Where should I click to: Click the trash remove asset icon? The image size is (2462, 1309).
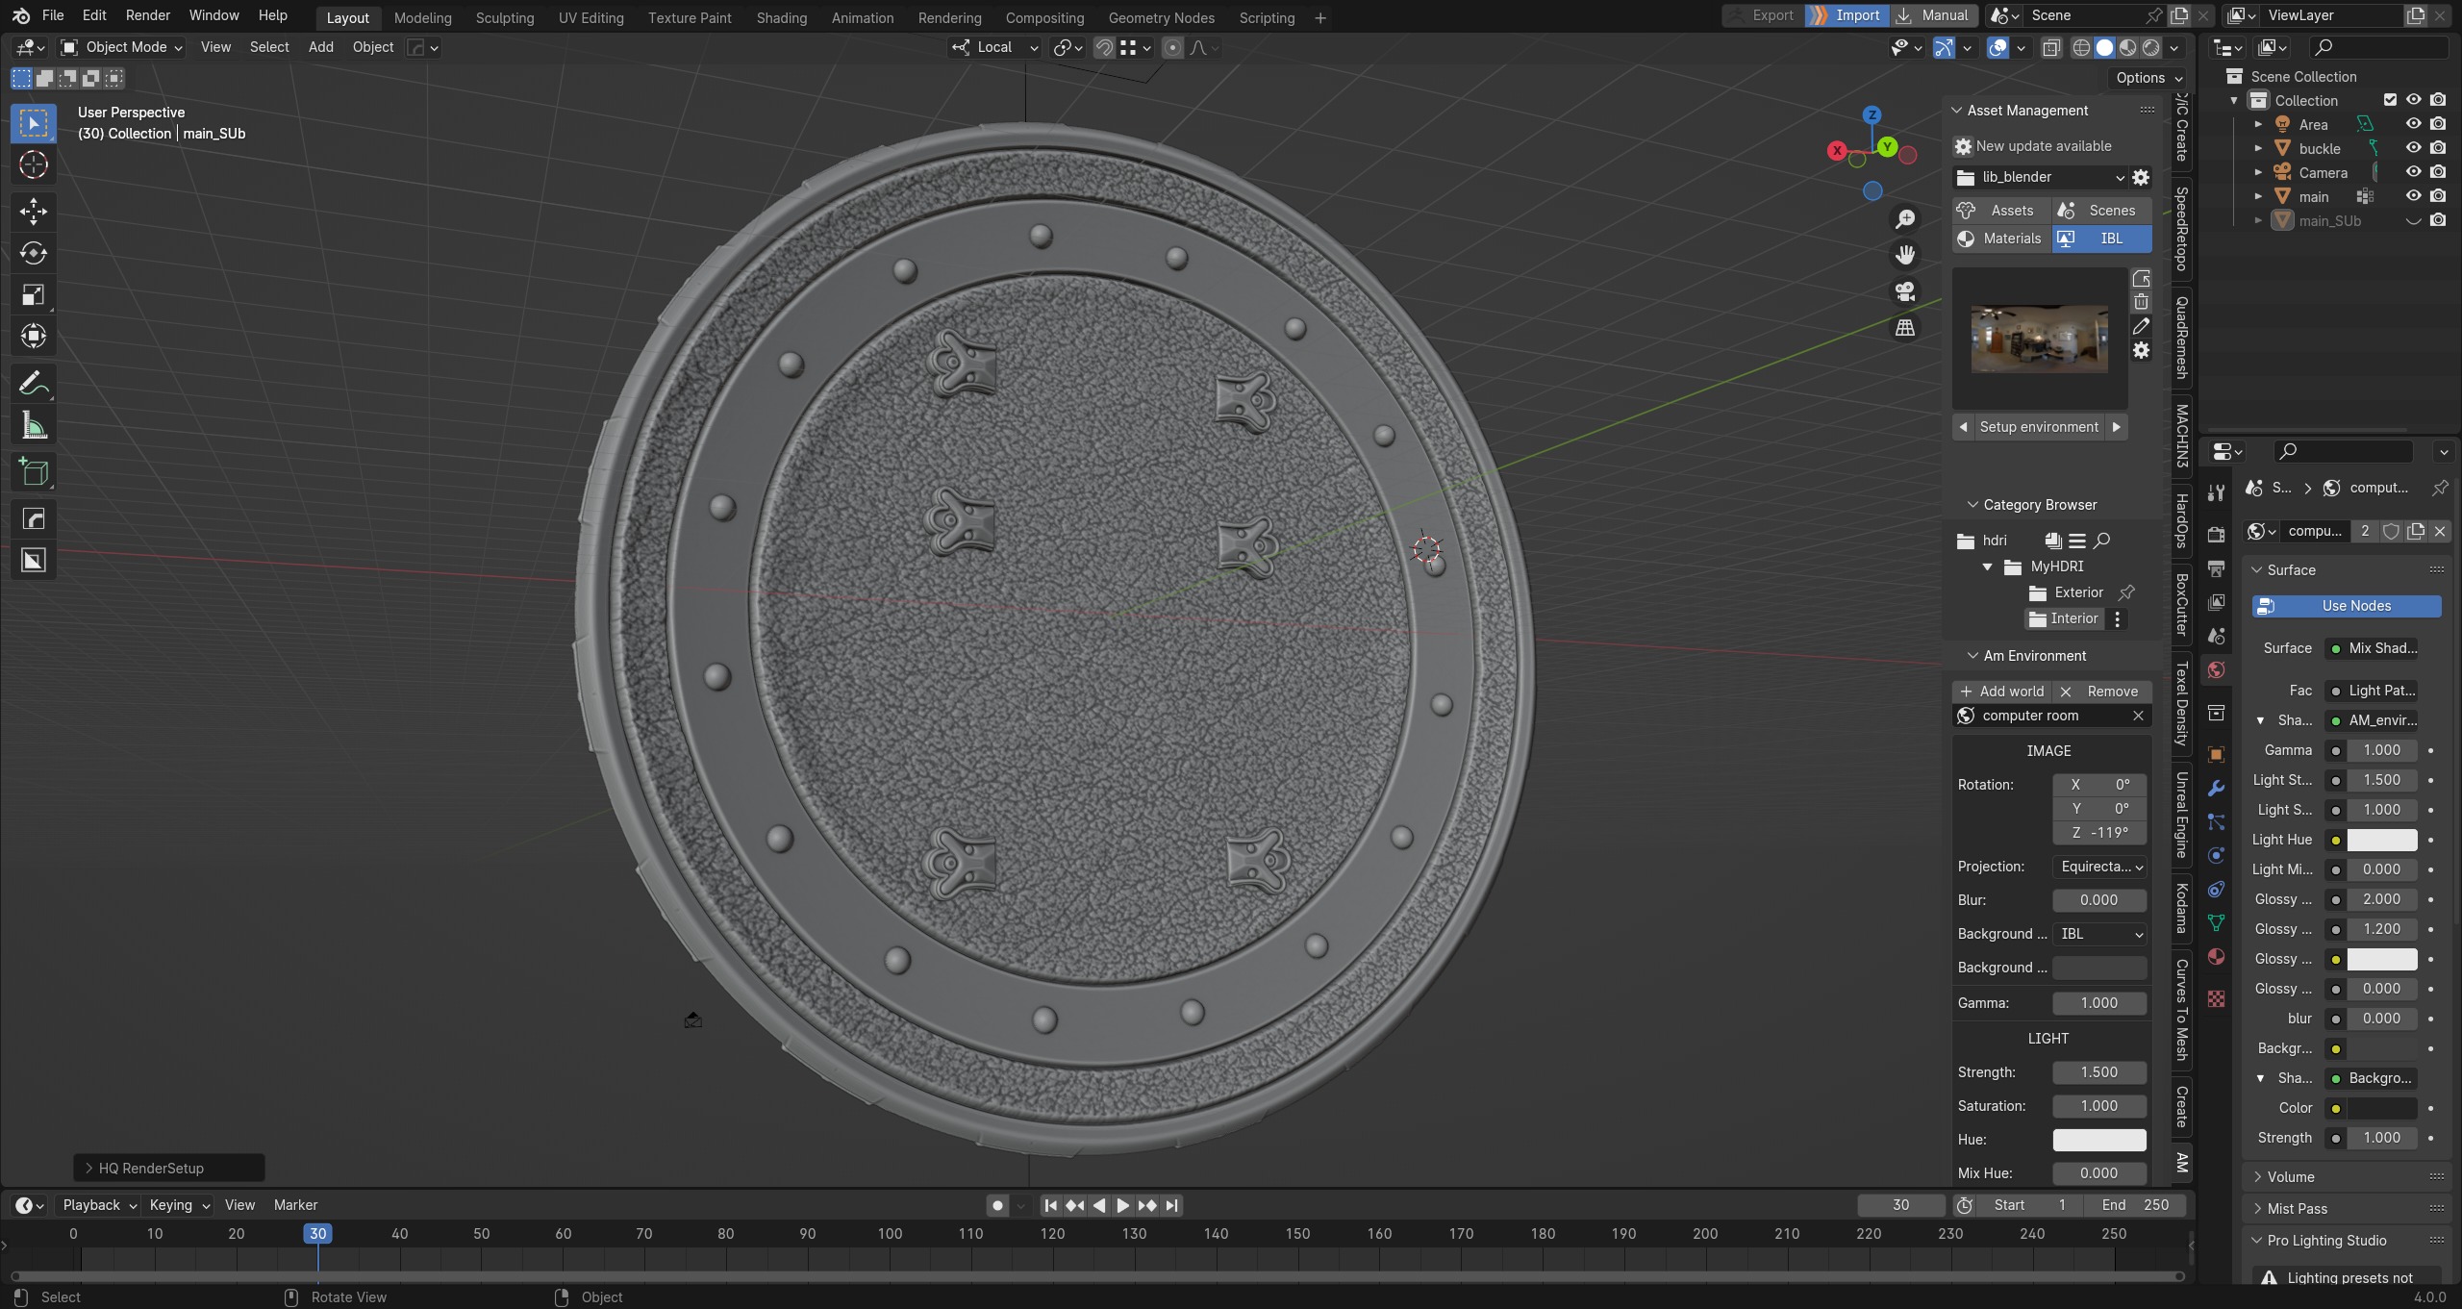click(2141, 303)
